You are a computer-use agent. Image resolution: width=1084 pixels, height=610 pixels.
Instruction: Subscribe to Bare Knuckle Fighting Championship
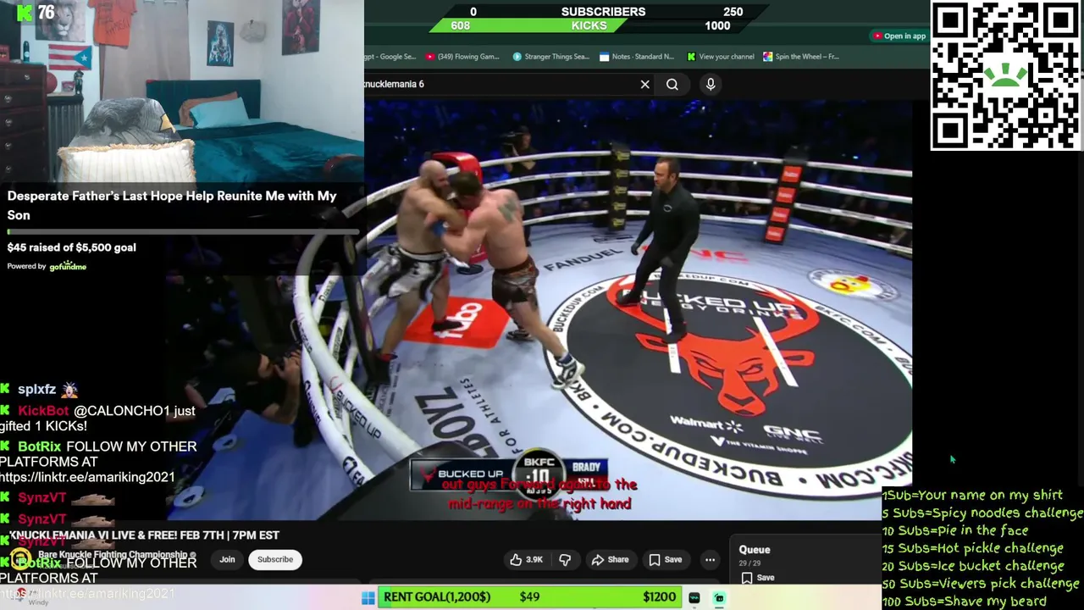click(275, 559)
